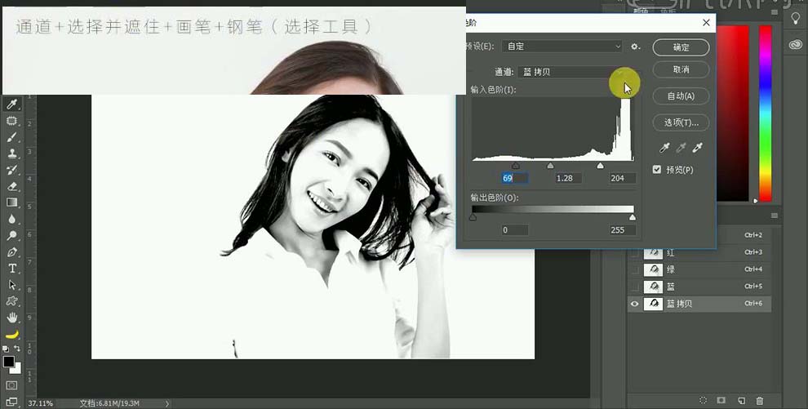Screen dimensions: 808x409
Task: Click the red color picker field
Action: (x=732, y=113)
